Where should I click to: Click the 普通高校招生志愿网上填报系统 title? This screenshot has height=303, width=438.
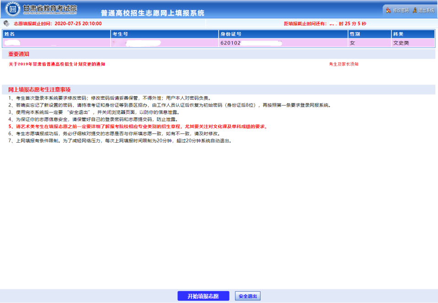(x=153, y=13)
